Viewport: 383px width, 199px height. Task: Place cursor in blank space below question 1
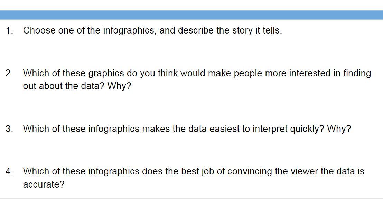point(152,51)
